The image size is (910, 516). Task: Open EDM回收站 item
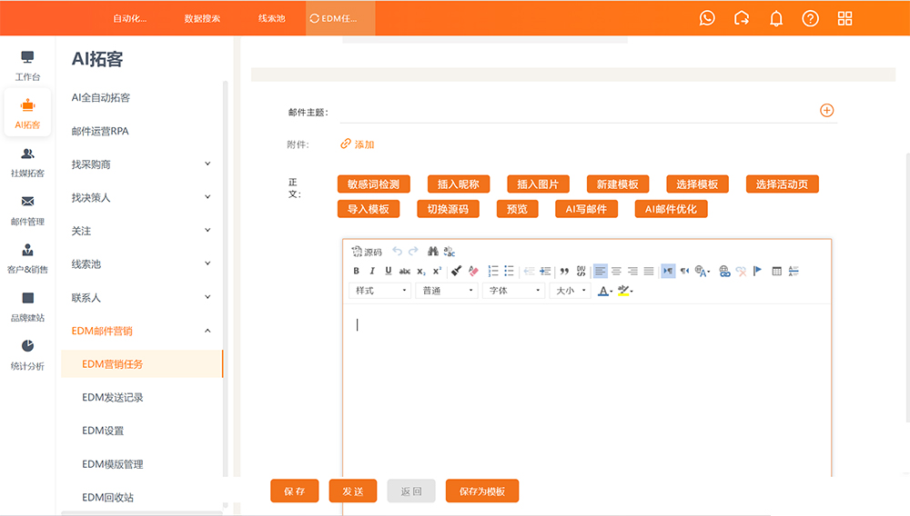(108, 497)
